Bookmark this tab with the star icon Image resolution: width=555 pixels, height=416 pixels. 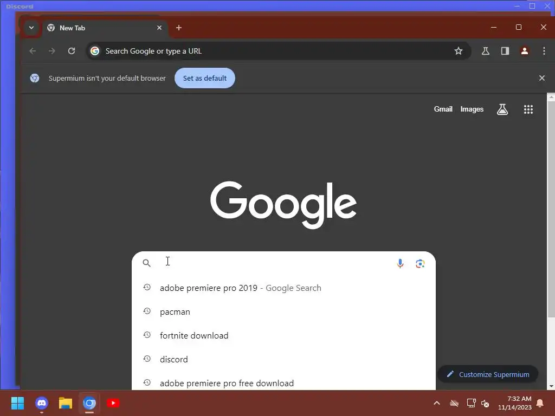click(x=459, y=51)
